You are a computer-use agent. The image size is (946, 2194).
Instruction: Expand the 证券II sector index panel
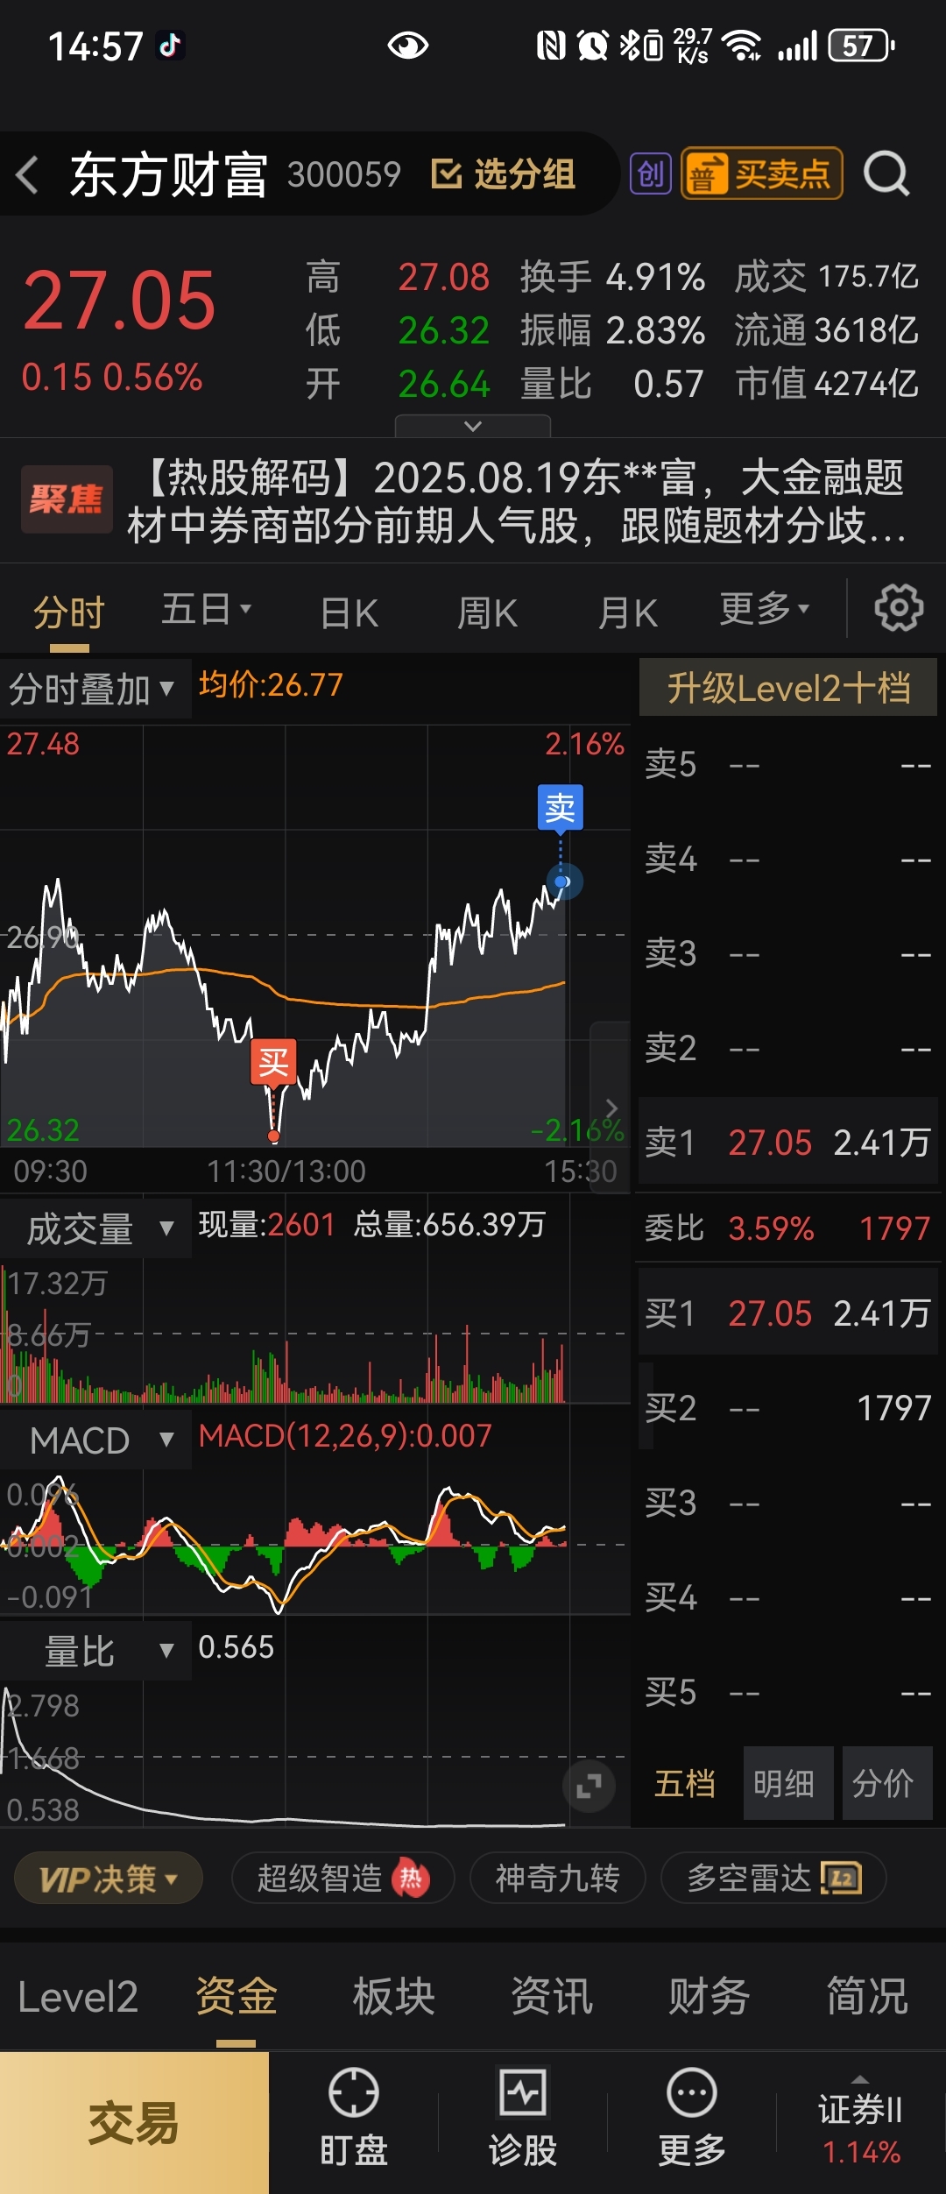point(861,2120)
